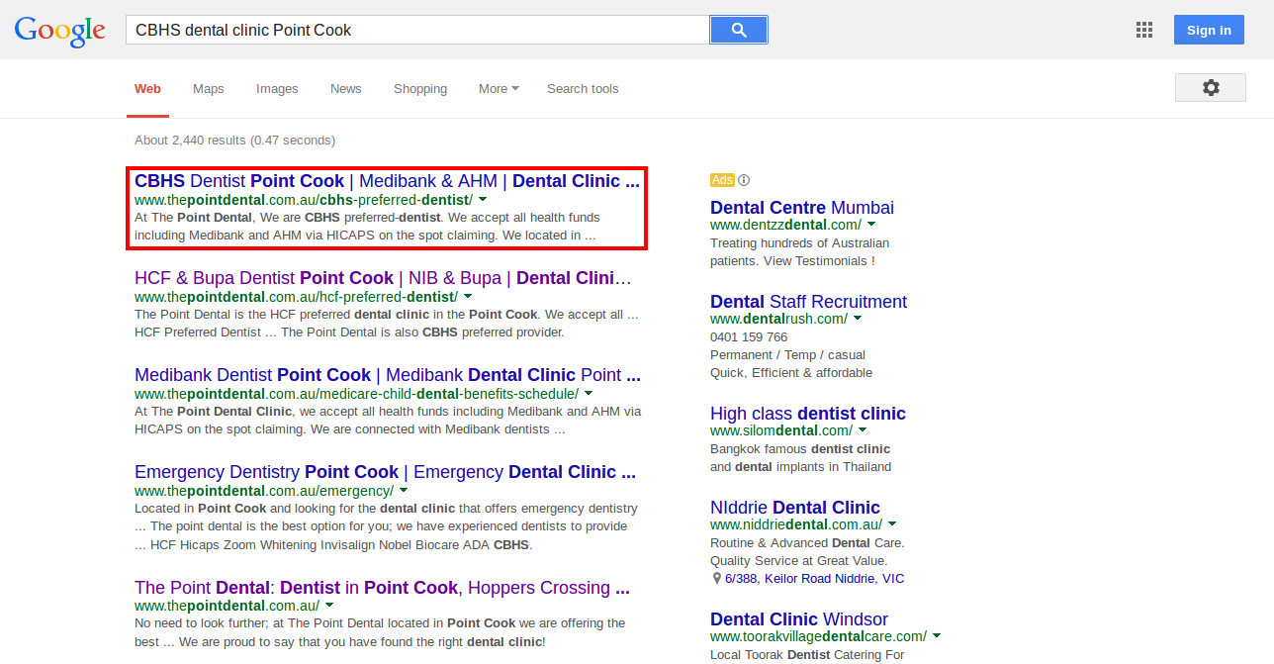Click the www.thepointdental.com.au/emergency/ URL text
Image resolution: width=1274 pixels, height=664 pixels.
[264, 491]
